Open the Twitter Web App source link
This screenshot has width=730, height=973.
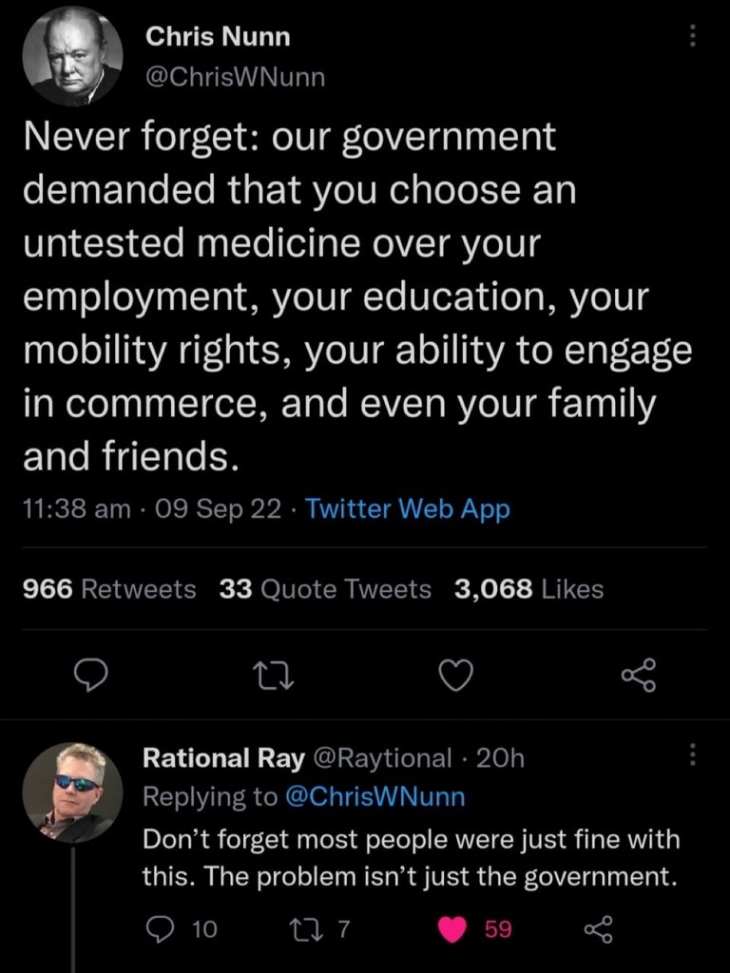[x=408, y=509]
